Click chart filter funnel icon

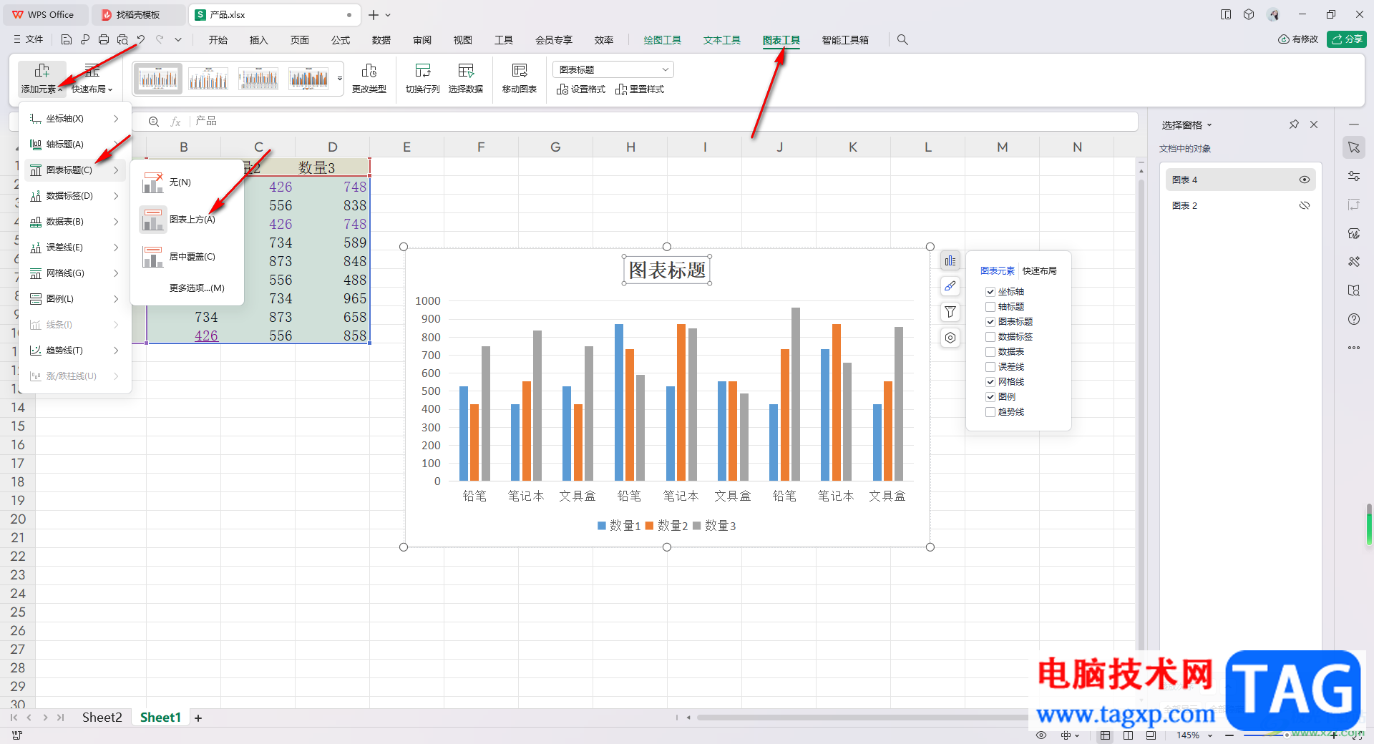coord(950,312)
